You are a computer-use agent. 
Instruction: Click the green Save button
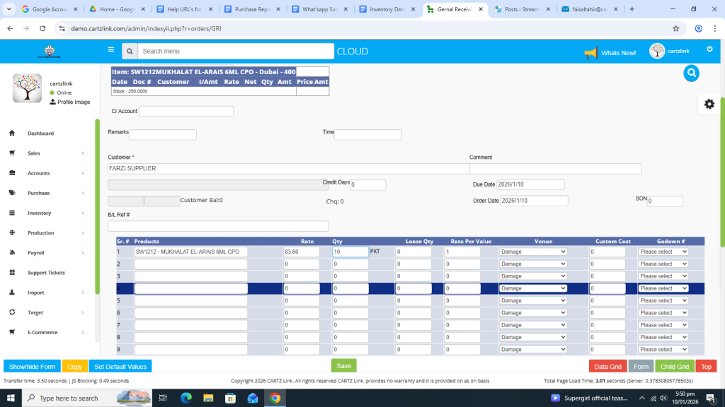click(343, 366)
